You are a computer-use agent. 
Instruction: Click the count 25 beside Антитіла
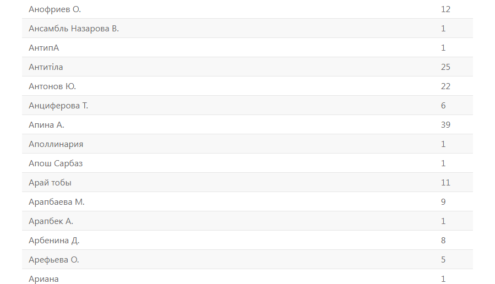(x=445, y=67)
